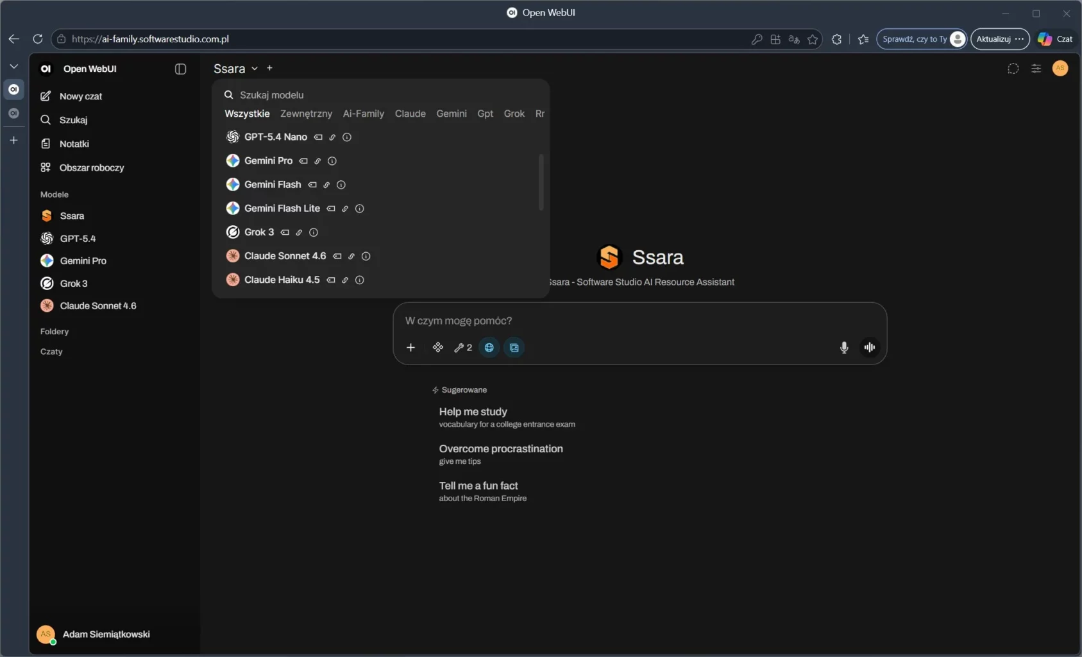The width and height of the screenshot is (1082, 657).
Task: Click the Tell me a fun fact suggestion
Action: coord(480,486)
